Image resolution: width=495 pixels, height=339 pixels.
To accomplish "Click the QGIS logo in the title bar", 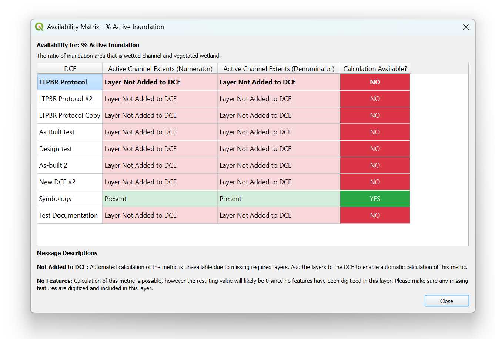I will [x=39, y=27].
